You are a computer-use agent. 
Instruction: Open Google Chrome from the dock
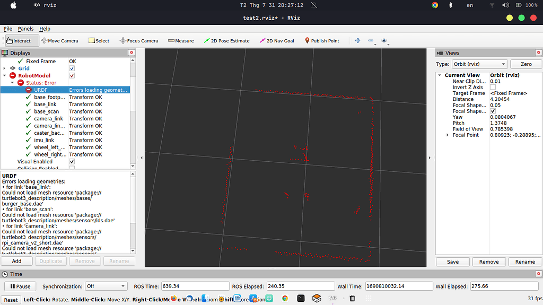click(x=285, y=298)
